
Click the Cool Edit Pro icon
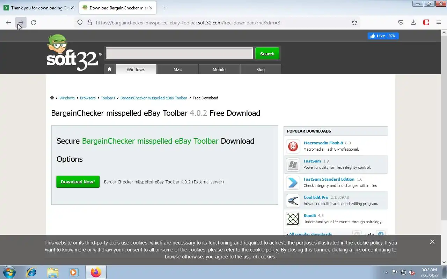[293, 201]
